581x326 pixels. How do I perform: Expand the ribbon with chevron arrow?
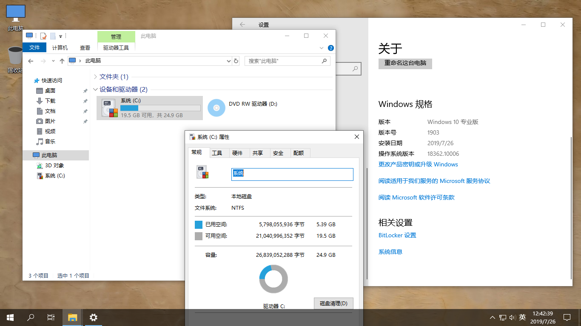coord(322,48)
